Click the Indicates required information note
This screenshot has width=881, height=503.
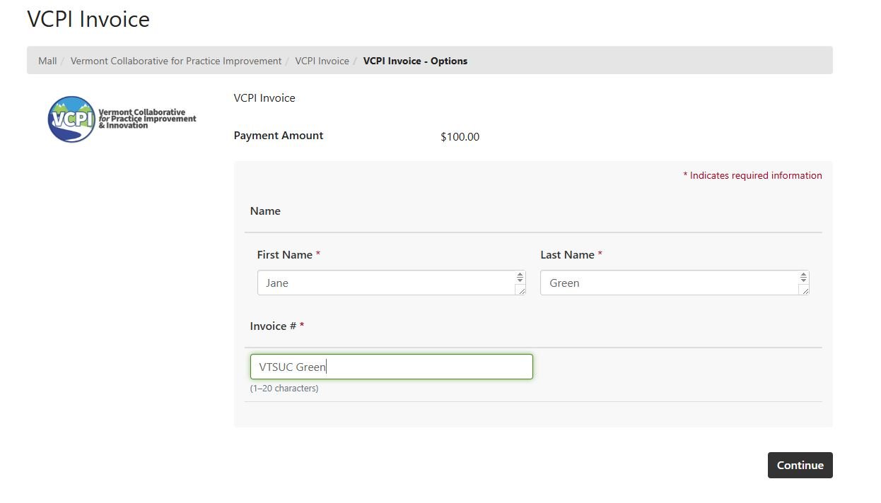click(x=752, y=176)
